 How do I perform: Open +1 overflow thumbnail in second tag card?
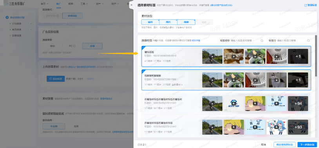pos(298,80)
